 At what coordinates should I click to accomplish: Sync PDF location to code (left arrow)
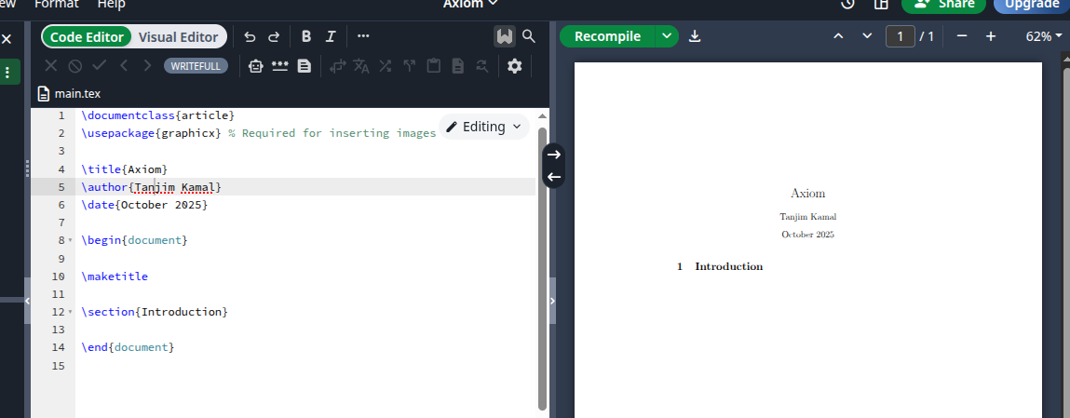(x=554, y=177)
